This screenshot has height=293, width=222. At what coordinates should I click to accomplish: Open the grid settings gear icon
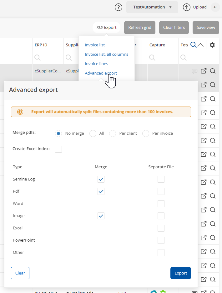[x=212, y=45]
